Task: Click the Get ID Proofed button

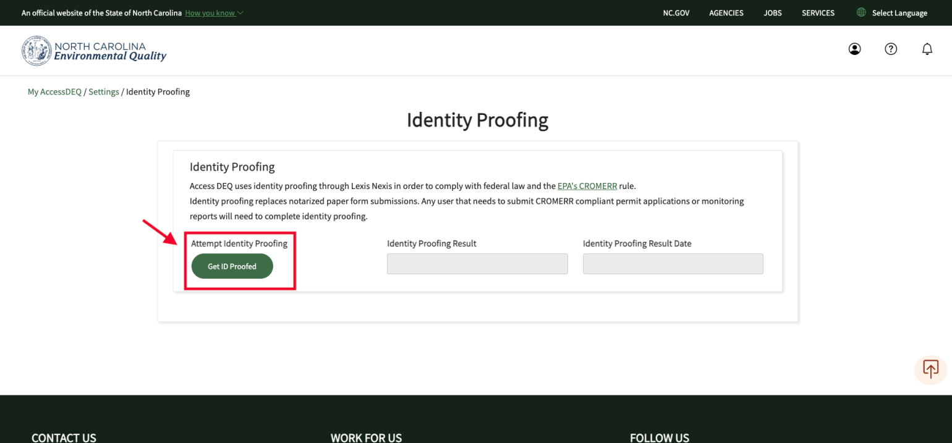Action: tap(232, 266)
